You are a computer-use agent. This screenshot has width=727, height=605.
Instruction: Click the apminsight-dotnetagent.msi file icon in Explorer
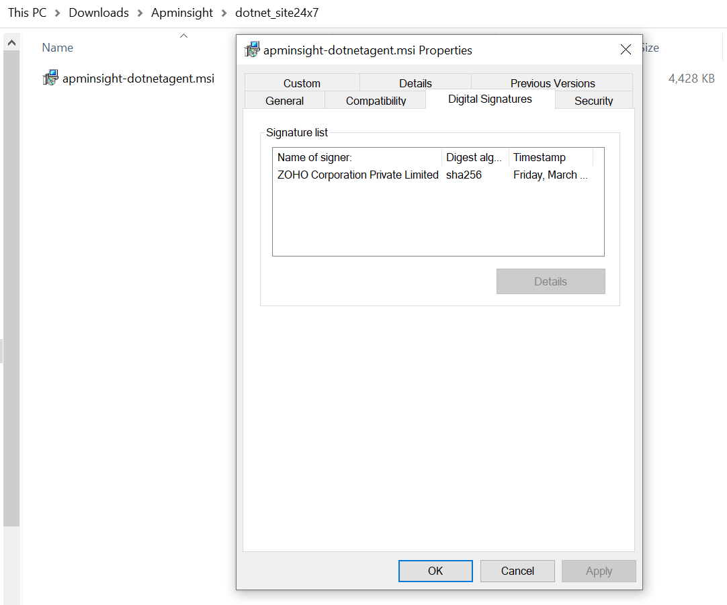pyautogui.click(x=50, y=78)
